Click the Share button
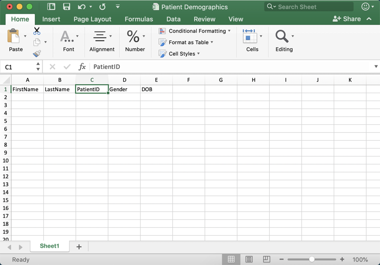This screenshot has width=380, height=265. tap(347, 19)
